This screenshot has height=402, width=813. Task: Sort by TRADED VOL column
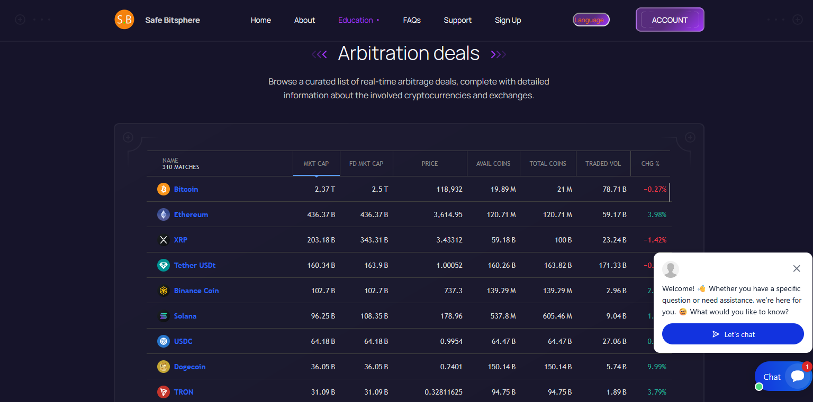pos(603,164)
